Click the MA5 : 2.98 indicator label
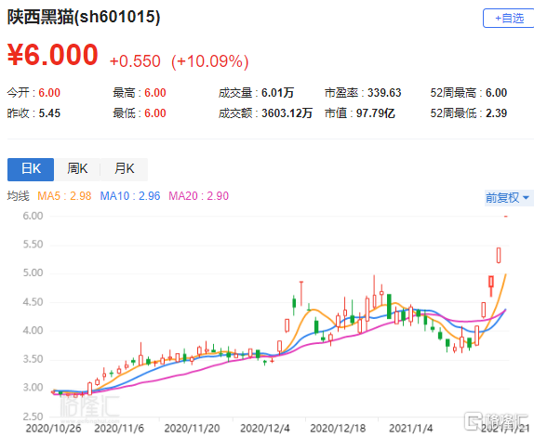 (64, 196)
